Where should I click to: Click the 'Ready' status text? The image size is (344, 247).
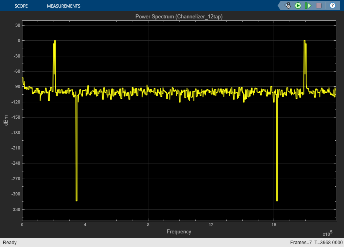pyautogui.click(x=10, y=242)
